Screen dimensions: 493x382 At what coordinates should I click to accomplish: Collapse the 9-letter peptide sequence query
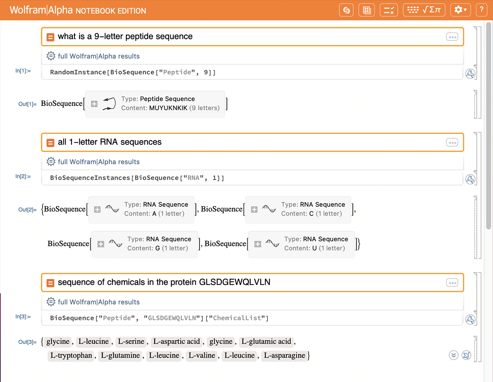pyautogui.click(x=50, y=37)
